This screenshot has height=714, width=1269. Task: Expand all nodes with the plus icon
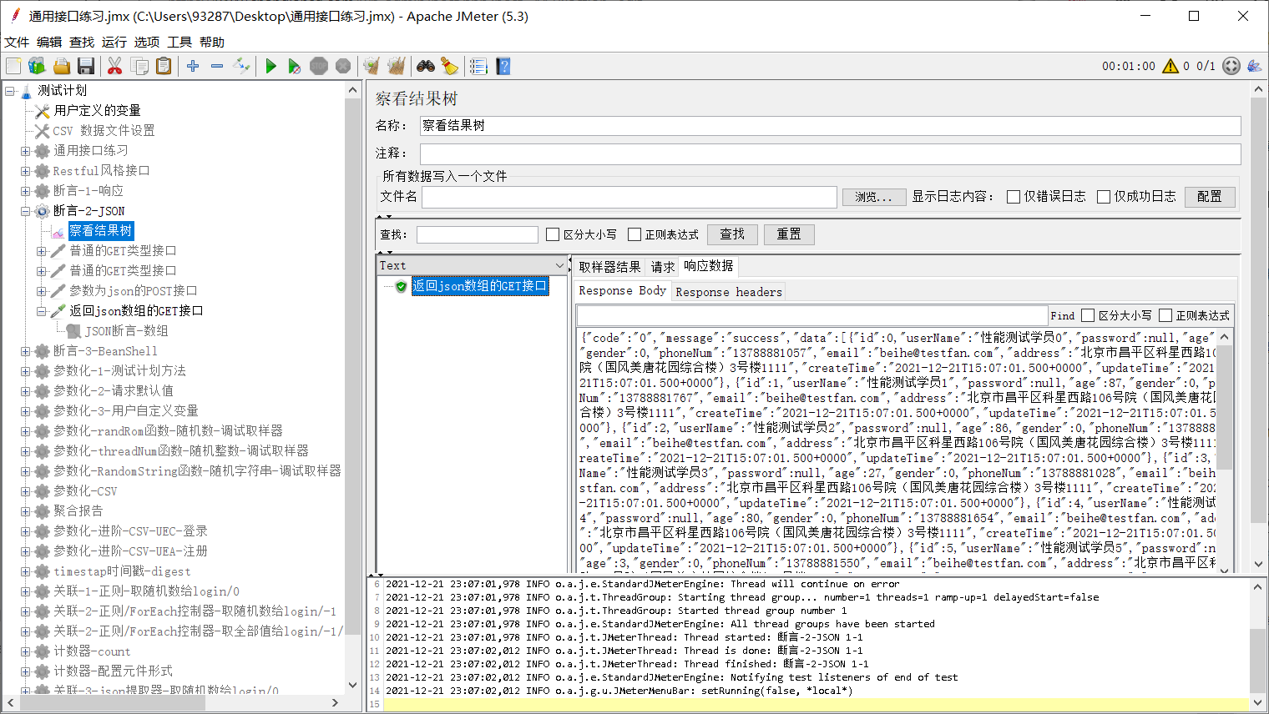[x=193, y=66]
